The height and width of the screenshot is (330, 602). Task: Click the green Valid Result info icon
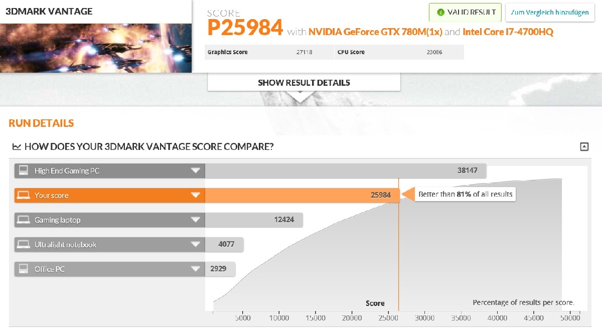tap(440, 12)
